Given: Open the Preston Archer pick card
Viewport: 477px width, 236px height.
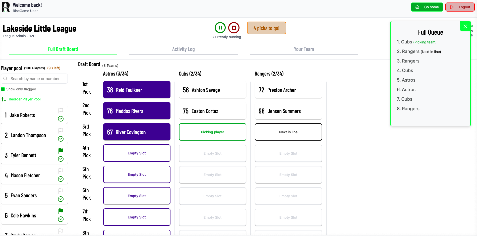Looking at the screenshot, I should pos(288,90).
